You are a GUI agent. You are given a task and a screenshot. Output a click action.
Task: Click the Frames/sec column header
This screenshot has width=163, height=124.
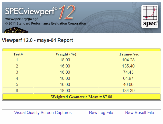pyautogui.click(x=129, y=54)
